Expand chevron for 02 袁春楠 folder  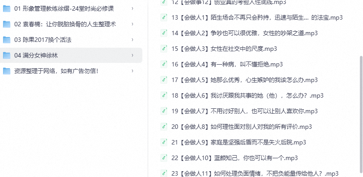click(132, 24)
